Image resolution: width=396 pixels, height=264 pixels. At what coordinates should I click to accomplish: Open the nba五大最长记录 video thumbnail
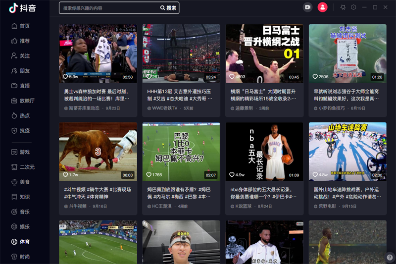tap(264, 152)
